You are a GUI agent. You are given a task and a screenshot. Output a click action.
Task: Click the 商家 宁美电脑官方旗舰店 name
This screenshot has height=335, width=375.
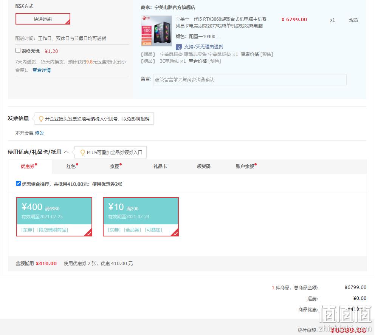click(x=175, y=8)
